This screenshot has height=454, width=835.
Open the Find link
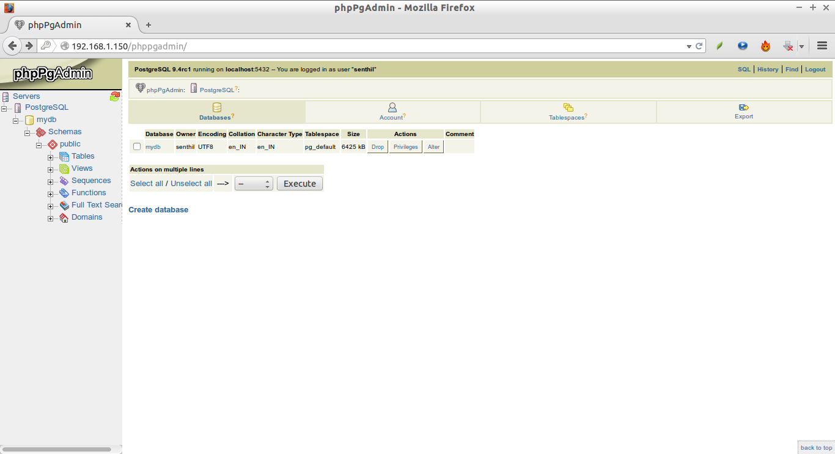point(792,70)
